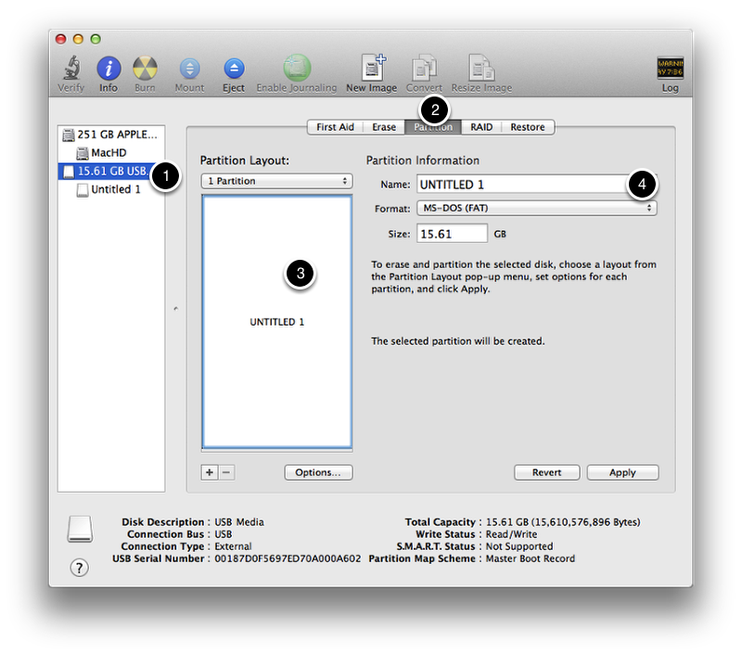
Task: Click the Revert button
Action: tap(546, 472)
